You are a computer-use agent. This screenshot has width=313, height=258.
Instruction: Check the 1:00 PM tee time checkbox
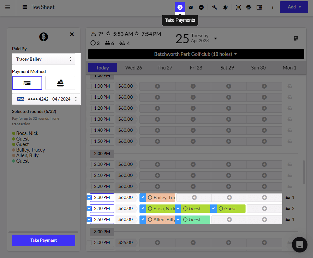89,86
